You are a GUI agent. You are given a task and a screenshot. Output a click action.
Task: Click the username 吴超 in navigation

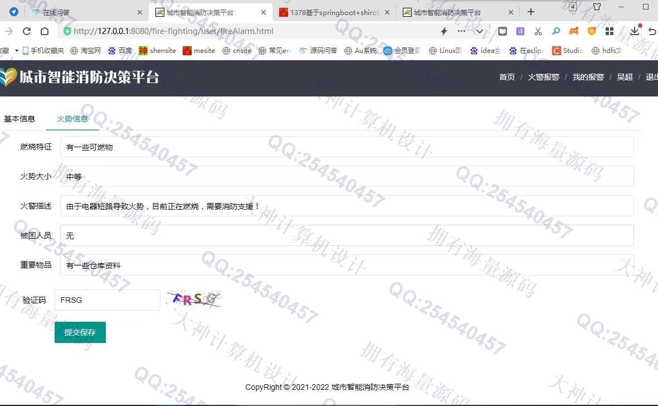625,77
